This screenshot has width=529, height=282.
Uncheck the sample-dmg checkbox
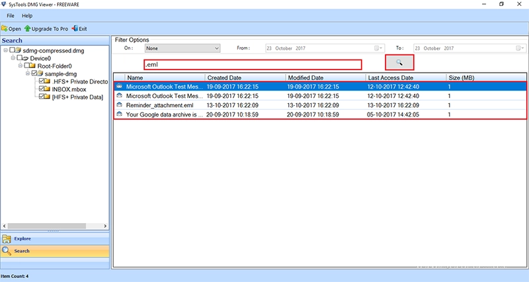(34, 73)
